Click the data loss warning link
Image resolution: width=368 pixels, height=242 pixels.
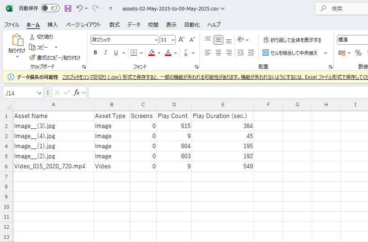click(x=215, y=77)
